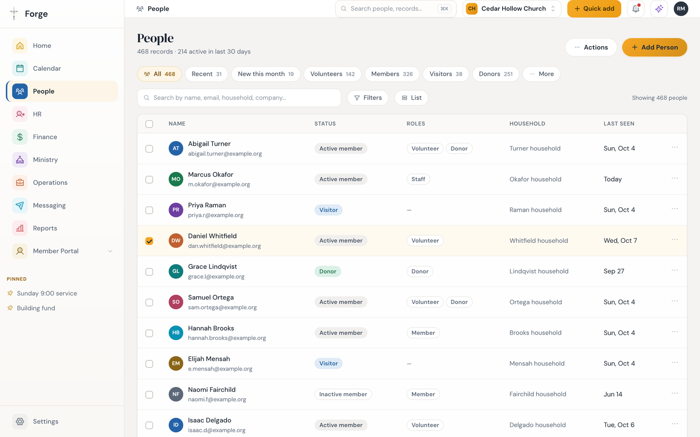Check Hannah Brooks's row checkbox

(149, 333)
